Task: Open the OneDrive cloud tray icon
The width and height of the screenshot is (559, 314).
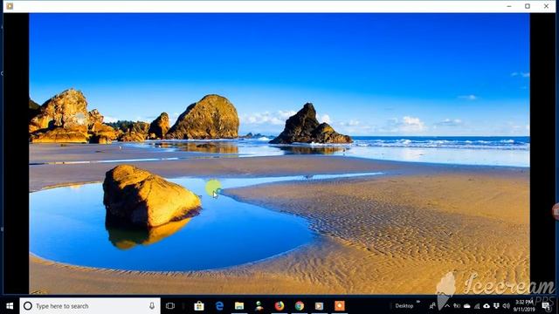Action: [x=466, y=306]
